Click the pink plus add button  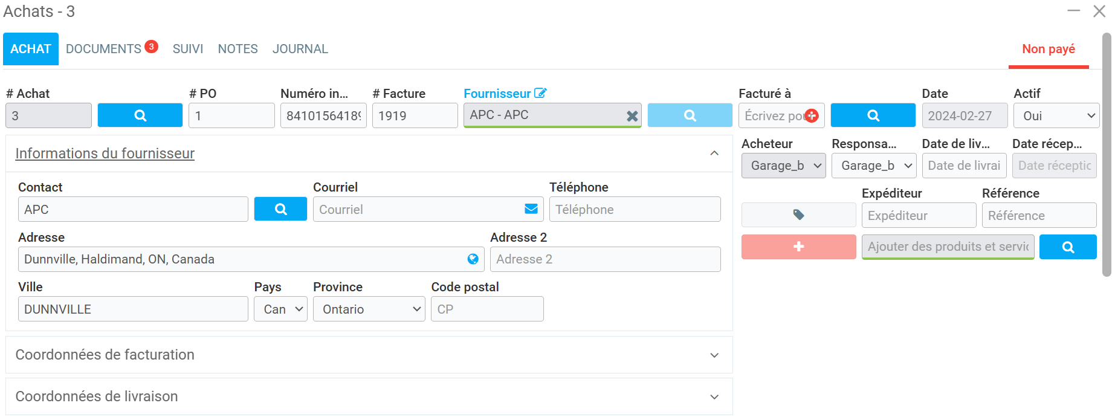point(798,247)
